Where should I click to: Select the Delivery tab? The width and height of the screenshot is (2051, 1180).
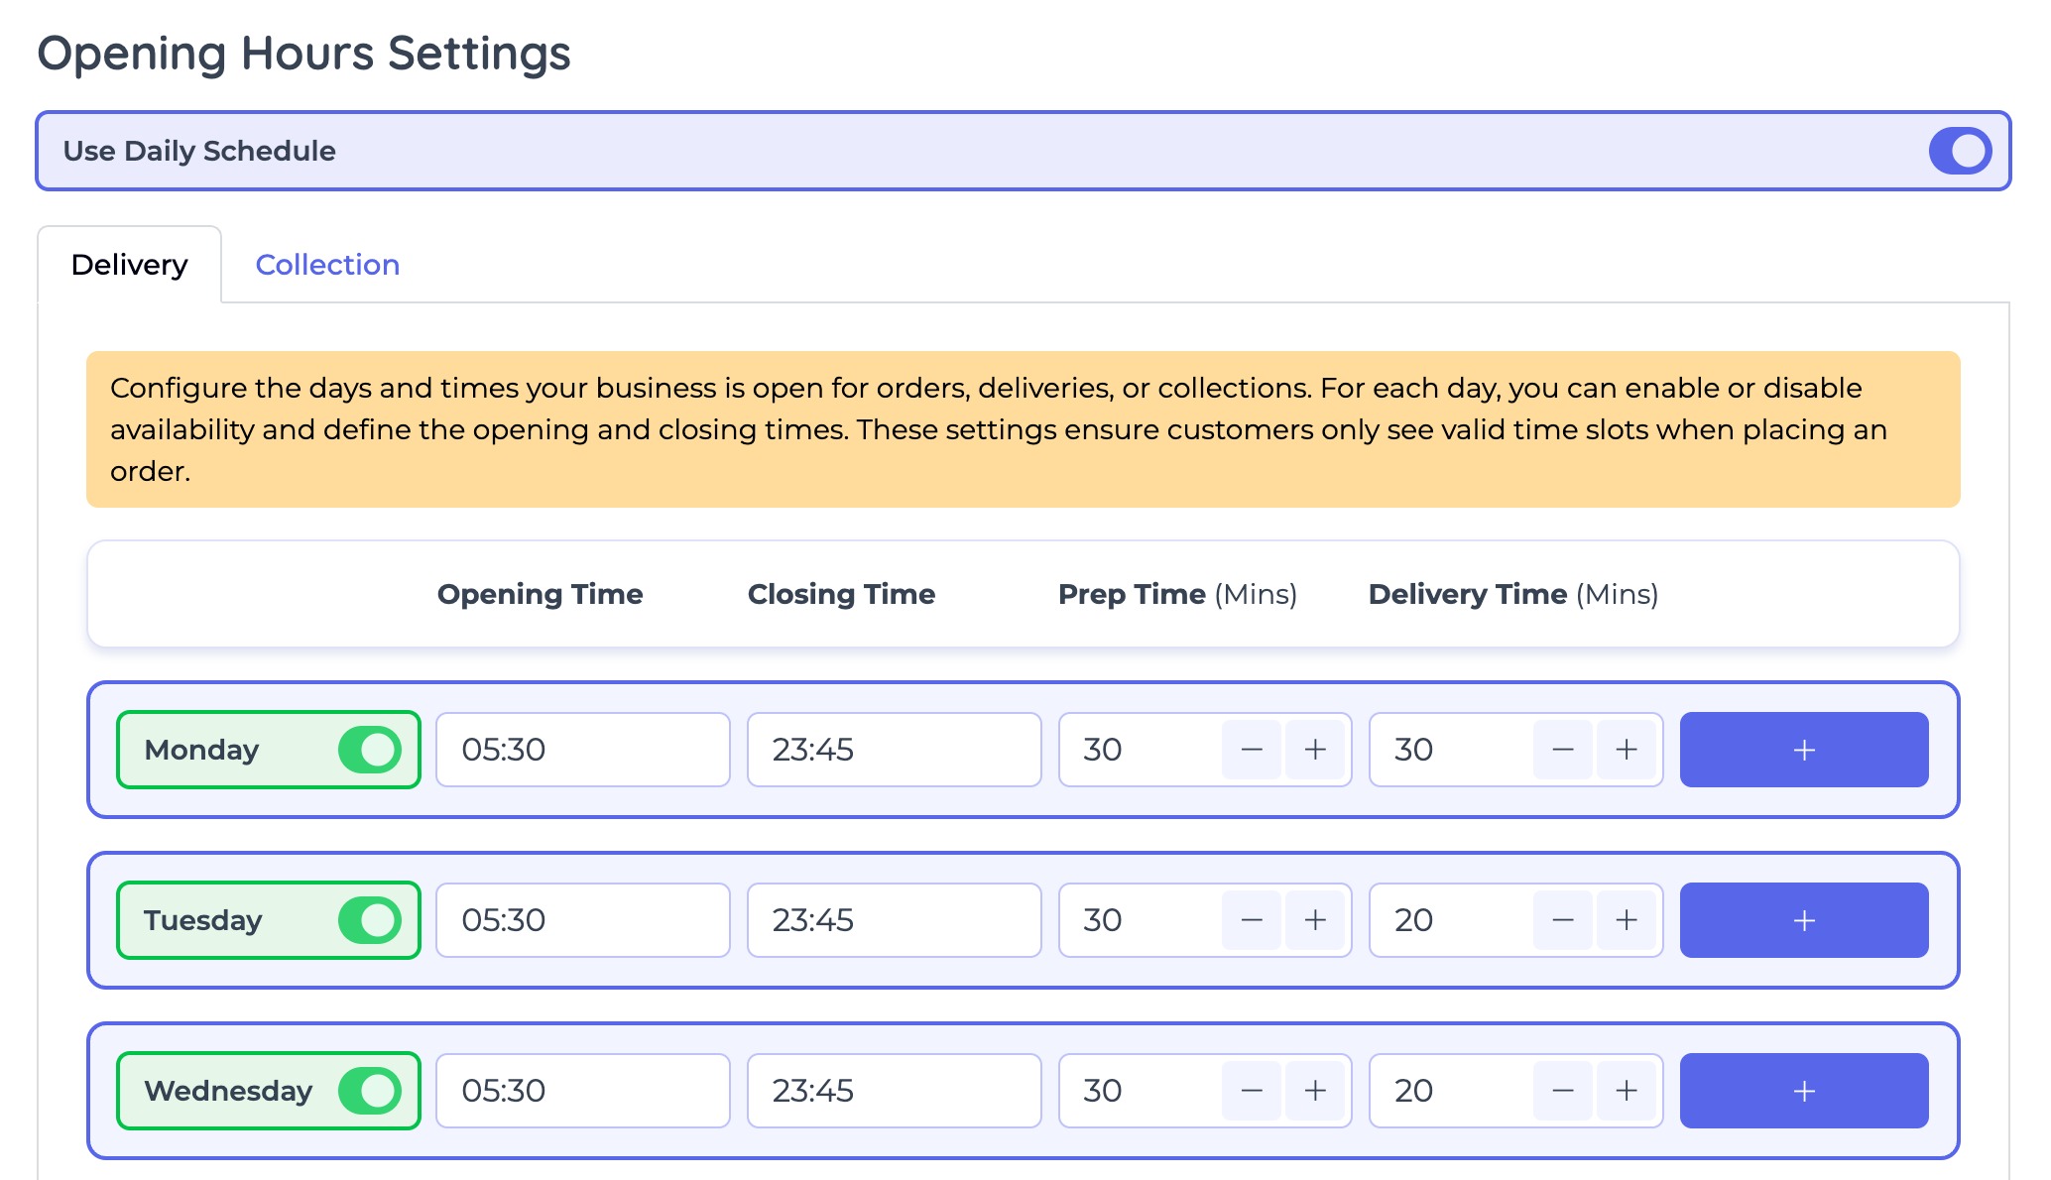point(129,265)
